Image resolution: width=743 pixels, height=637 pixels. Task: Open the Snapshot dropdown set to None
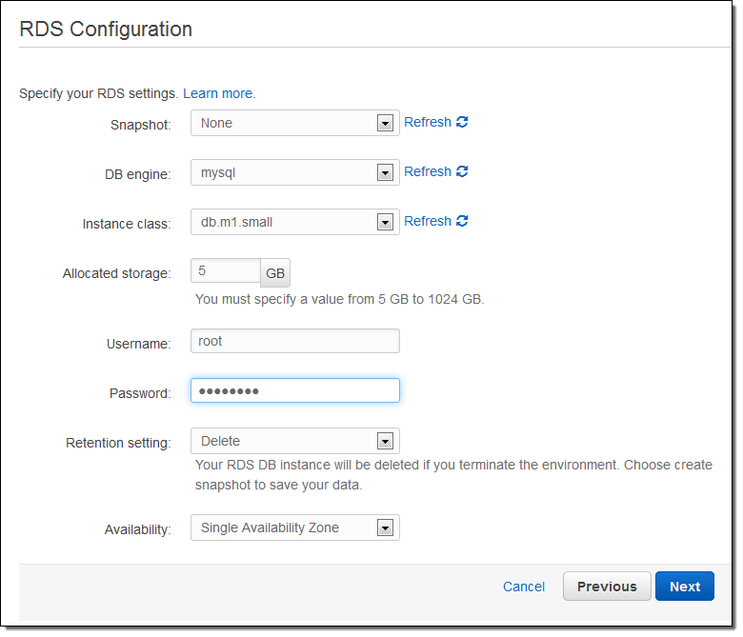tap(294, 123)
